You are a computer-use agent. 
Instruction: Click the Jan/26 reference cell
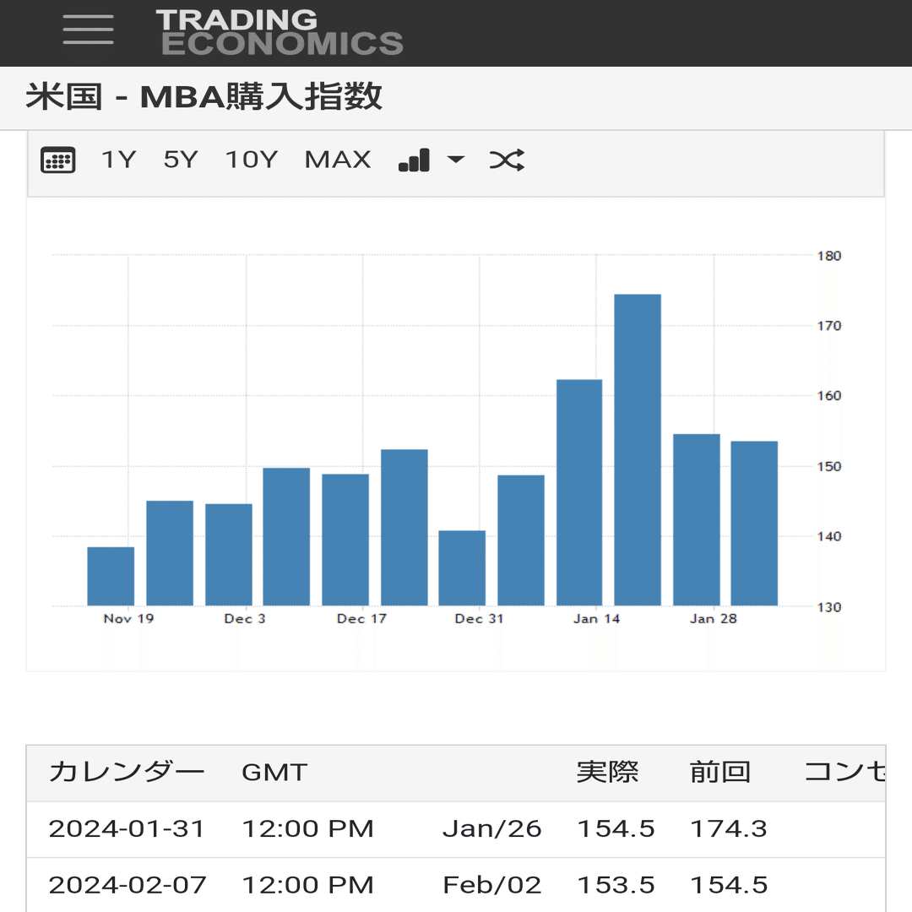[x=492, y=829]
